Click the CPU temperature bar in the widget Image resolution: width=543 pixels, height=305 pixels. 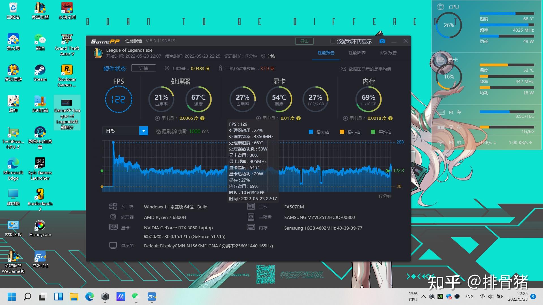(x=507, y=14)
